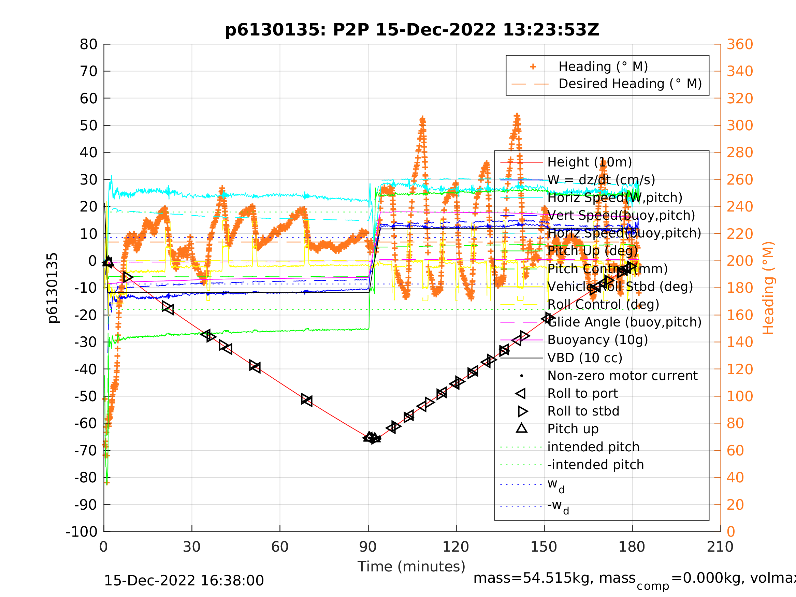
Task: Click the roll marker near -50 at 70 minutes
Action: pos(307,400)
